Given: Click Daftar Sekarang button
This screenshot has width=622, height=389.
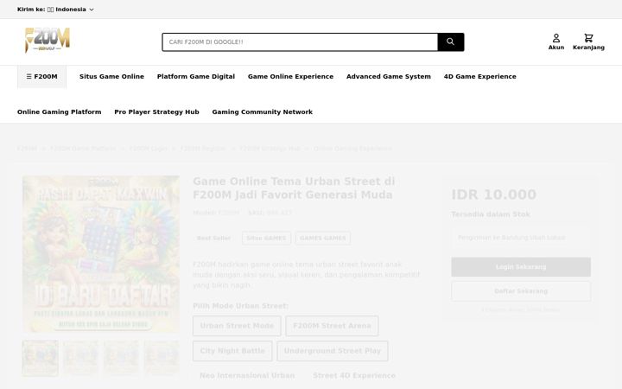Looking at the screenshot, I should 521,291.
